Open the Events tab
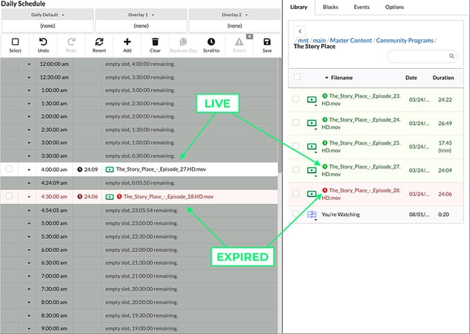The height and width of the screenshot is (334, 470). click(362, 7)
